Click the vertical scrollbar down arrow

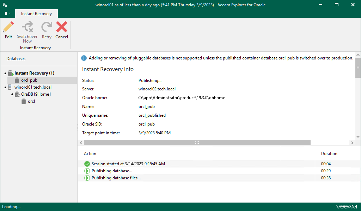point(358,136)
